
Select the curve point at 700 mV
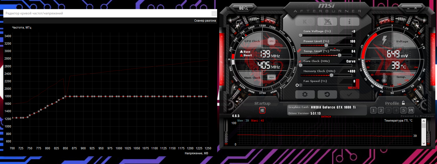(x=13, y=118)
